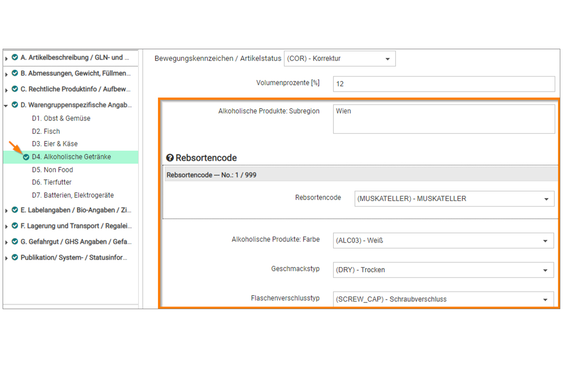The image size is (563, 375).
Task: Click the green check icon of D4. Alkoholische Getränke
Action: 26,157
